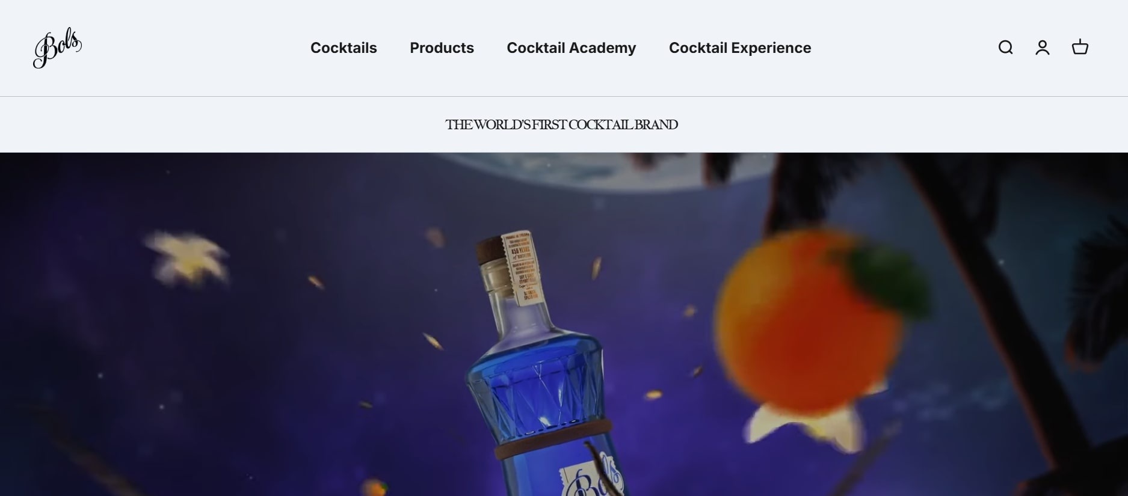The image size is (1128, 496).
Task: Open the search magnifier icon
Action: [1005, 47]
